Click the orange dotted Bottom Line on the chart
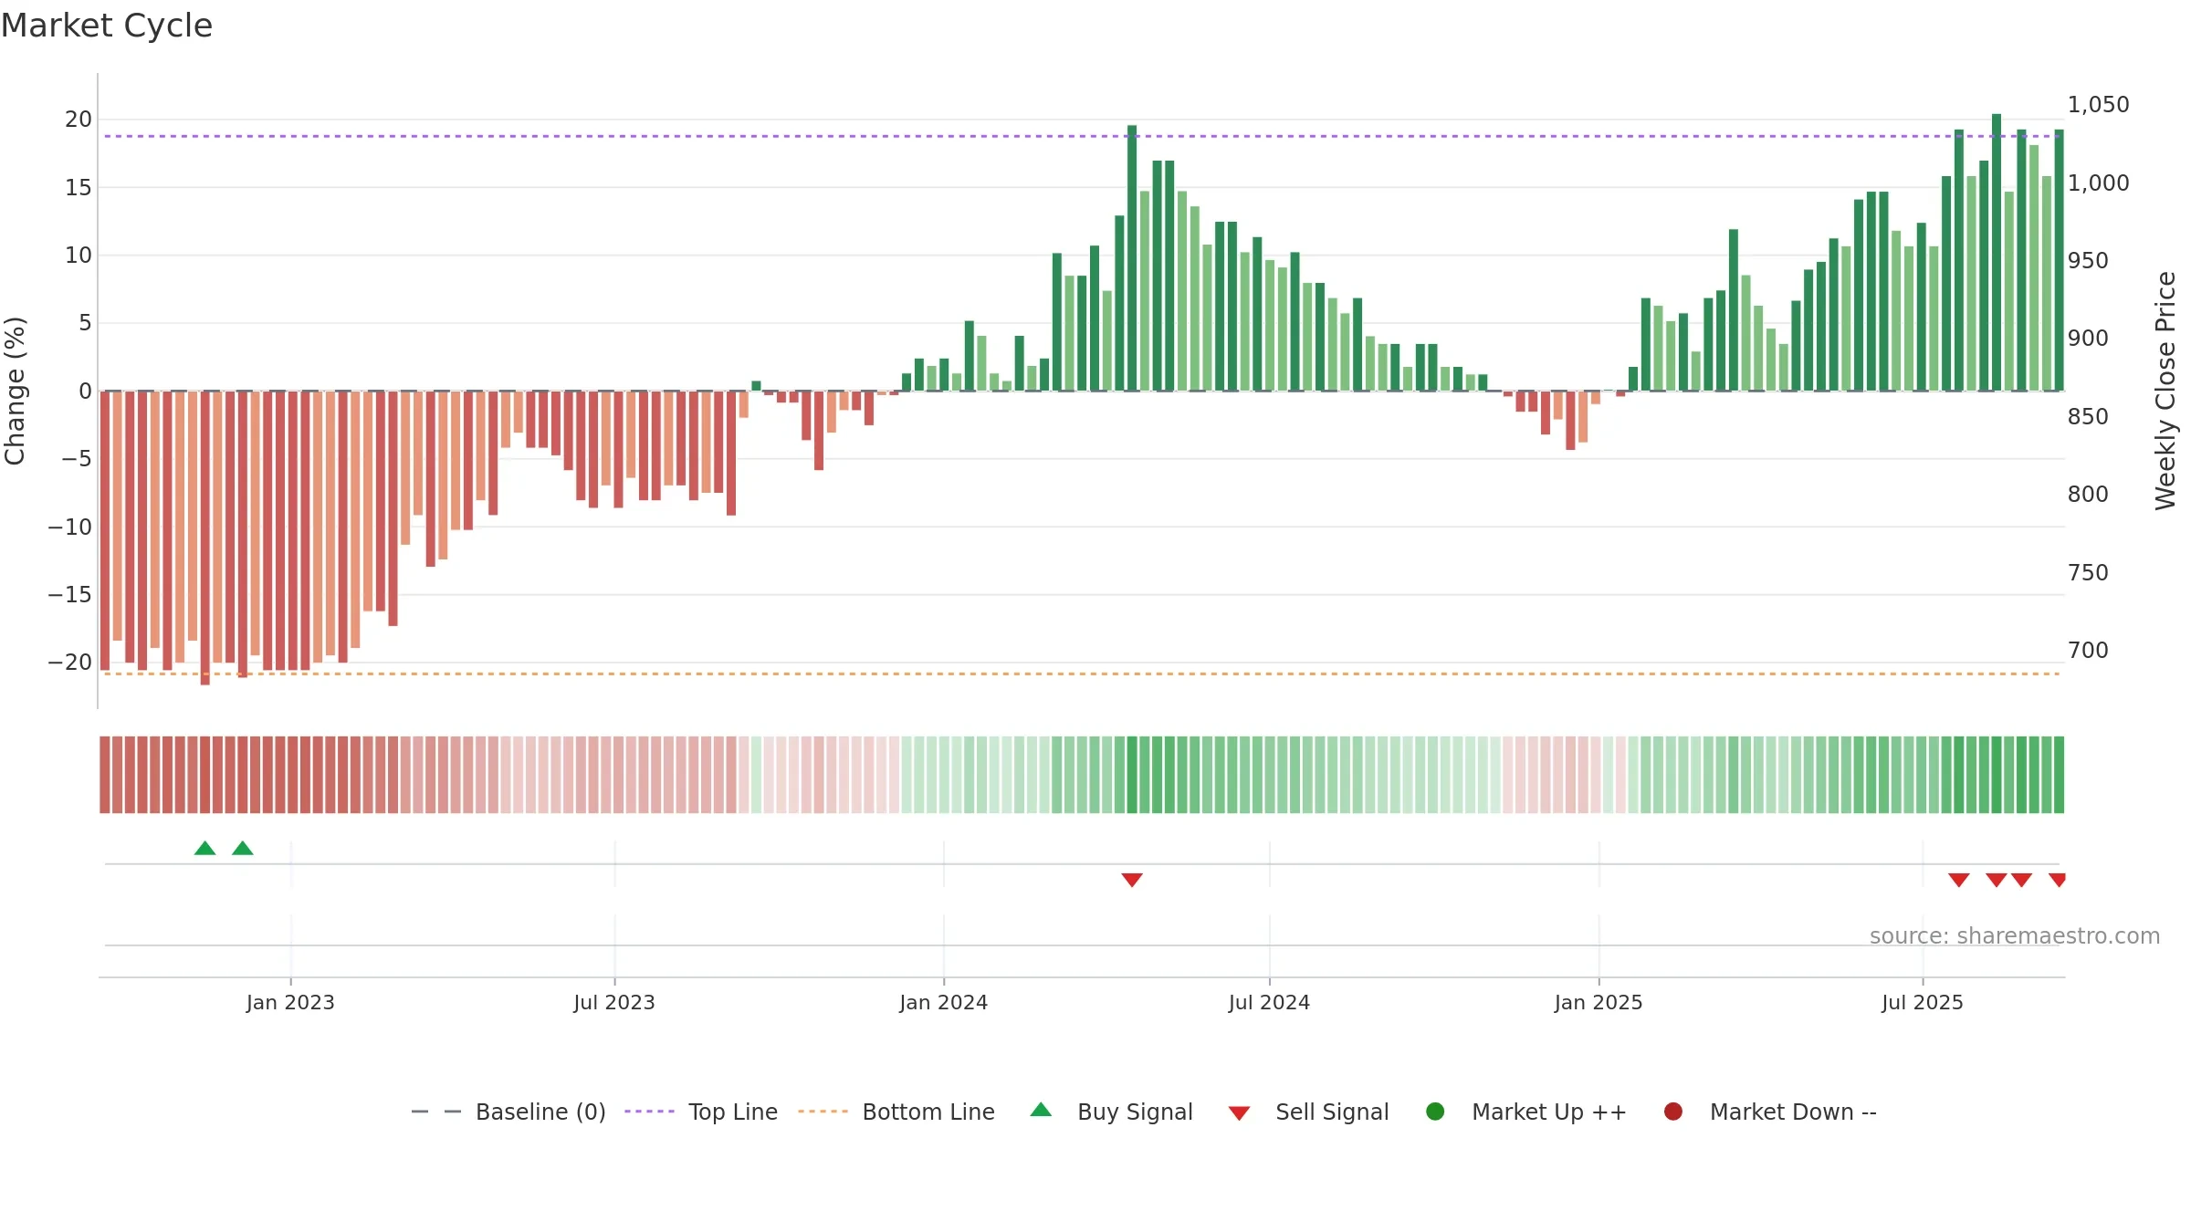 point(1082,673)
